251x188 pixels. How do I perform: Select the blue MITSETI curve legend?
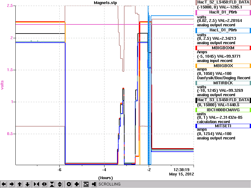click(223, 126)
